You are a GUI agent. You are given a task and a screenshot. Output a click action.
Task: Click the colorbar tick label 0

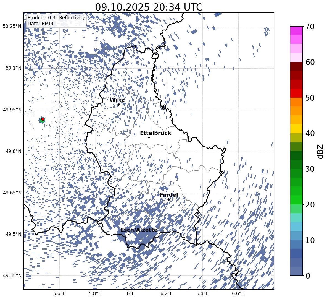click(308, 275)
